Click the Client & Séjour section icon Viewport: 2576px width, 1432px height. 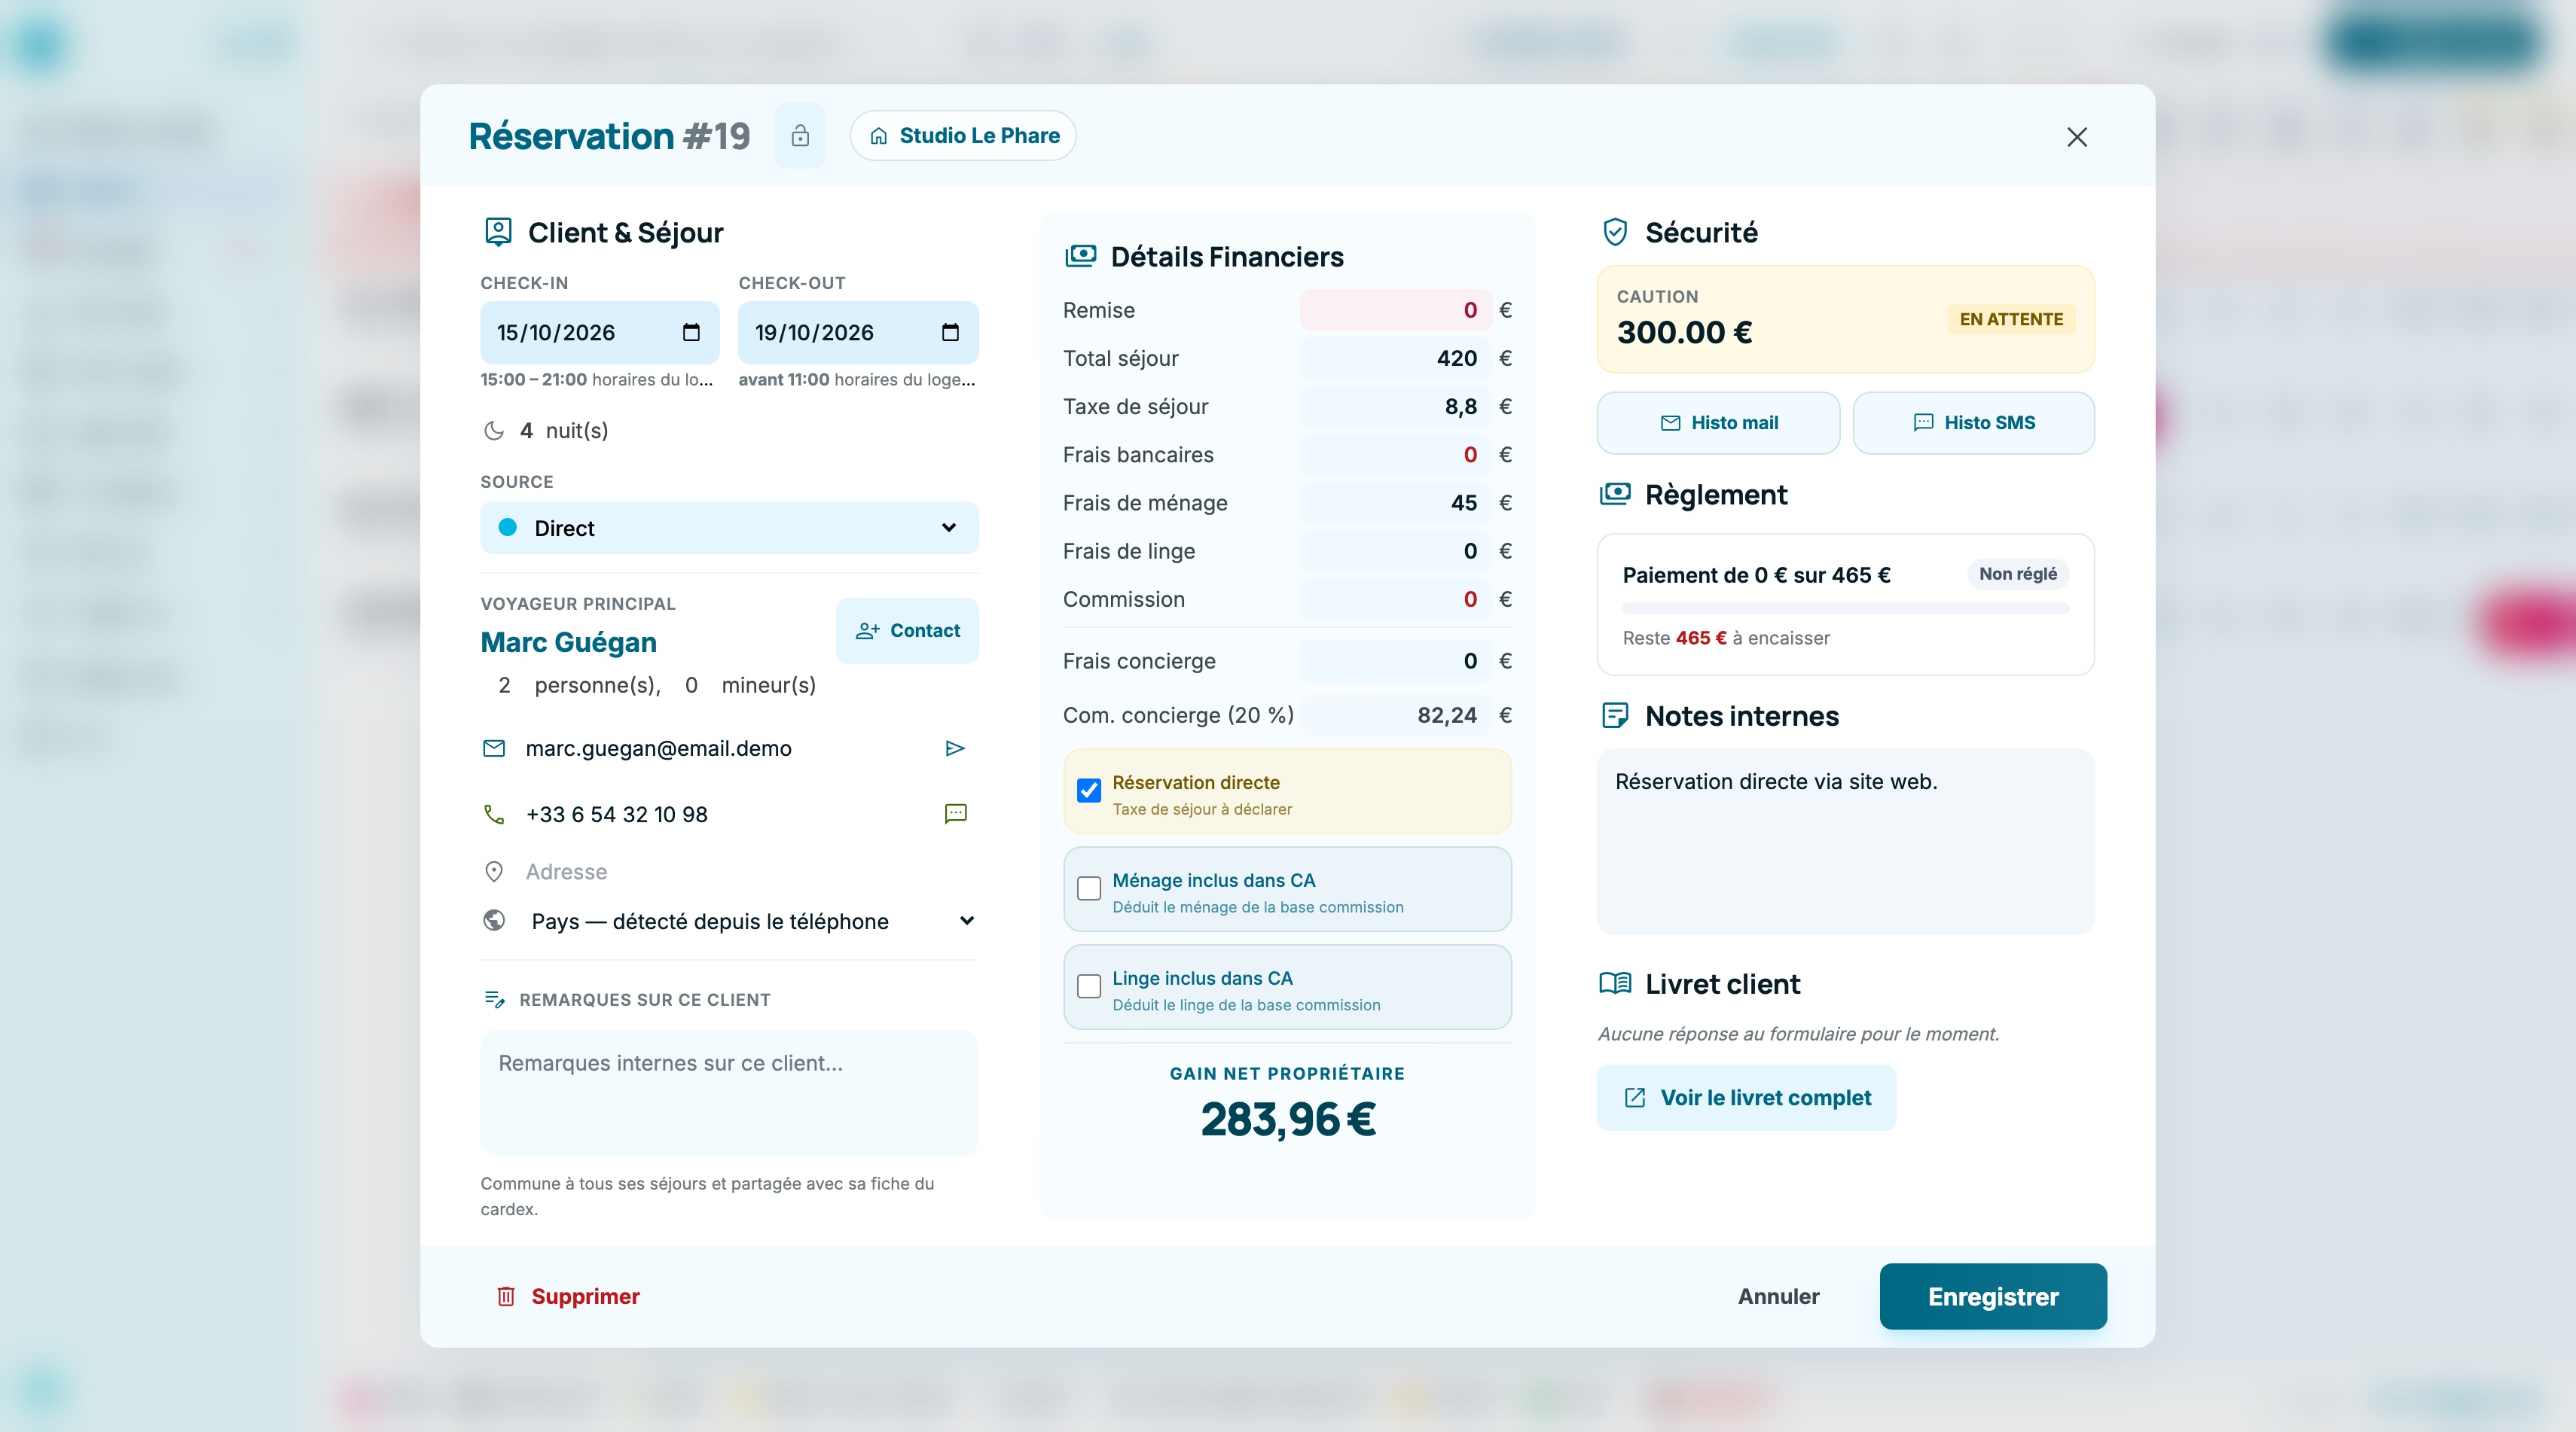click(498, 232)
